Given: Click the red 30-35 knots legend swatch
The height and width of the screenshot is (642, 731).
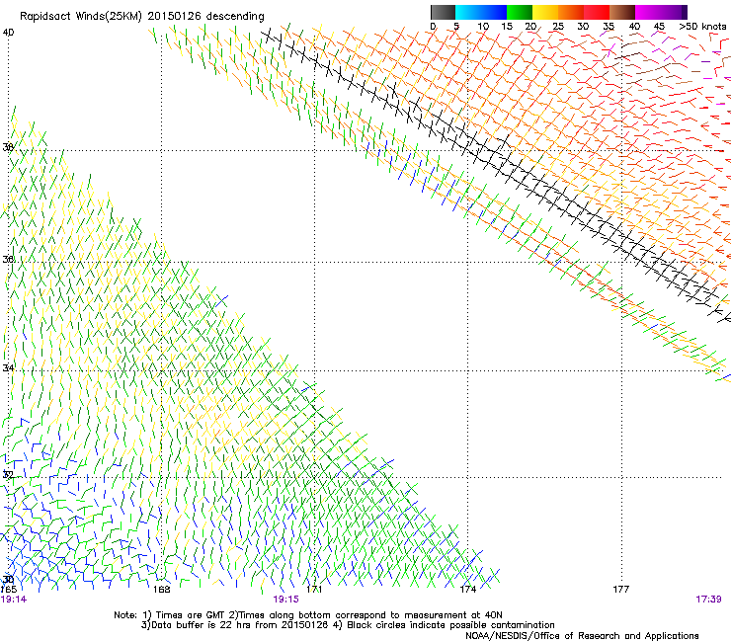Looking at the screenshot, I should [597, 12].
